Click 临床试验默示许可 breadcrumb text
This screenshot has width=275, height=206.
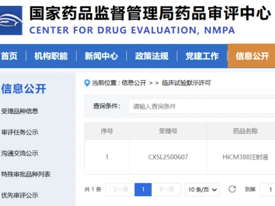(x=186, y=83)
